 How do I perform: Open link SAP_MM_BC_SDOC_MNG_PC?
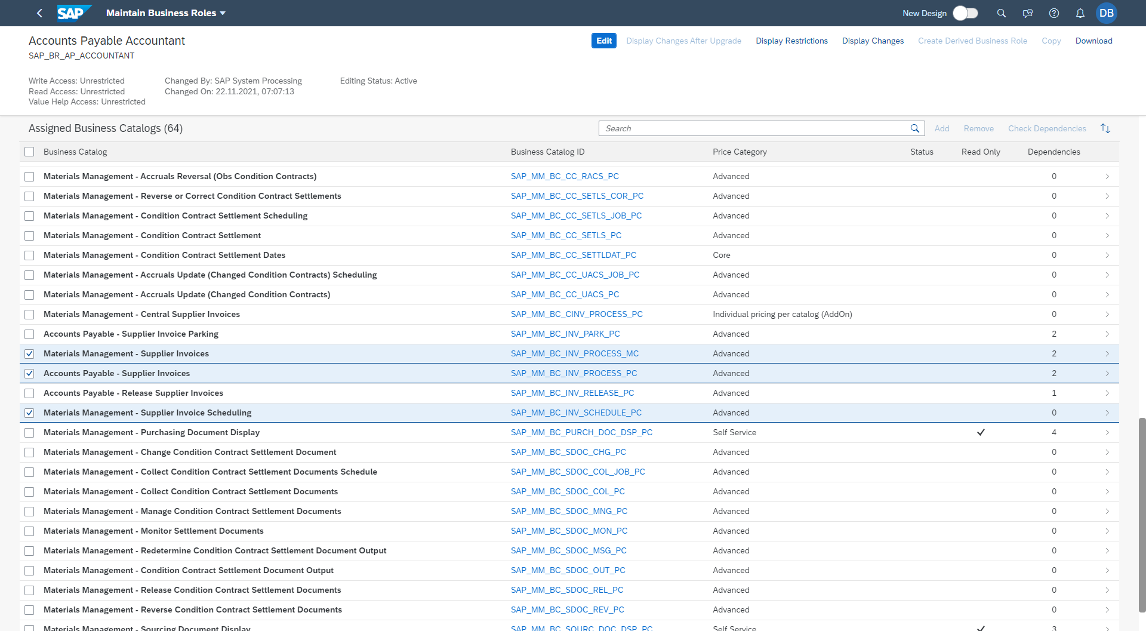pos(569,511)
